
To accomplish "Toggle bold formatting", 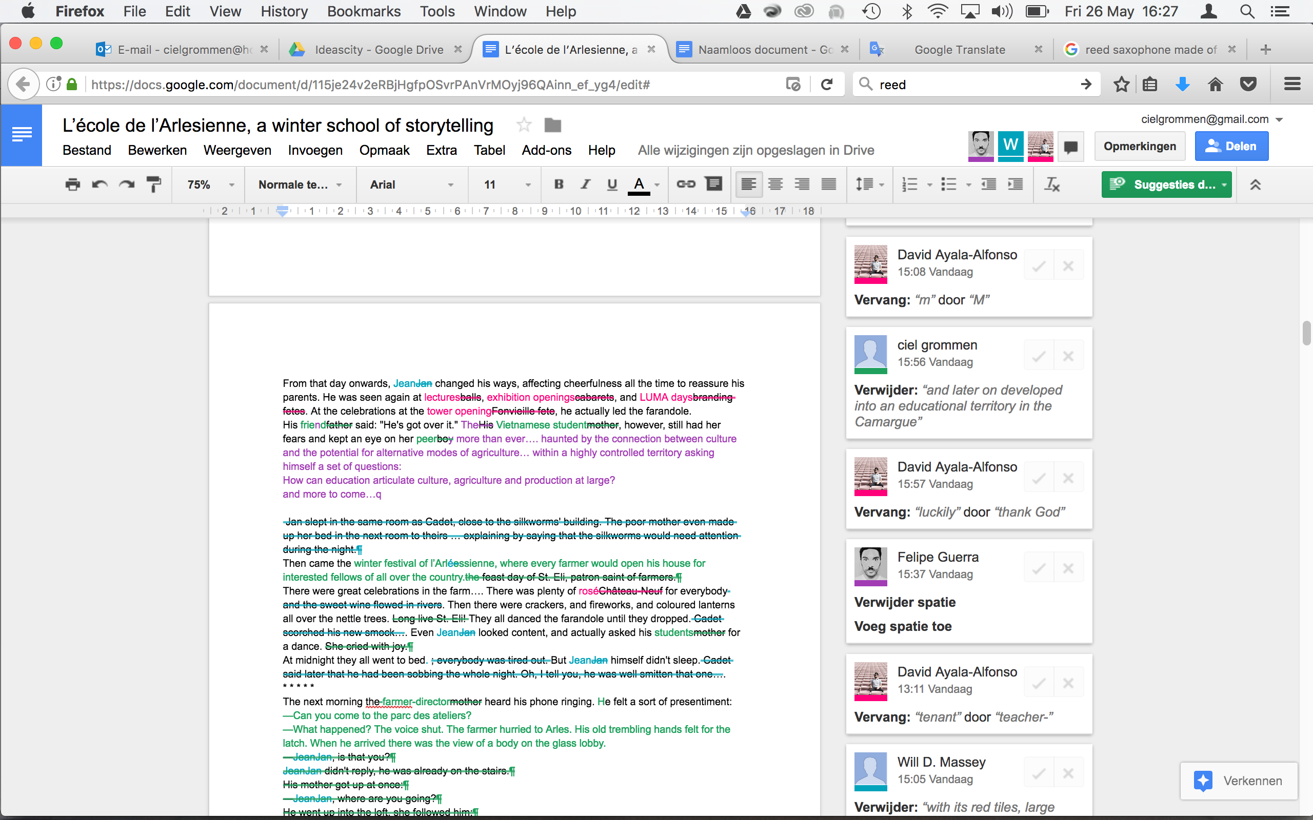I will 559,184.
